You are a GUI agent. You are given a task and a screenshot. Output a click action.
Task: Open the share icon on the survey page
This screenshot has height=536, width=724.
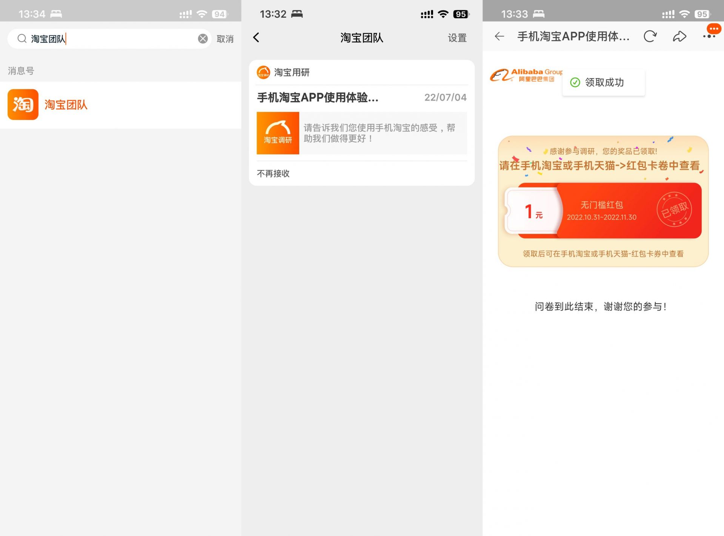(680, 37)
